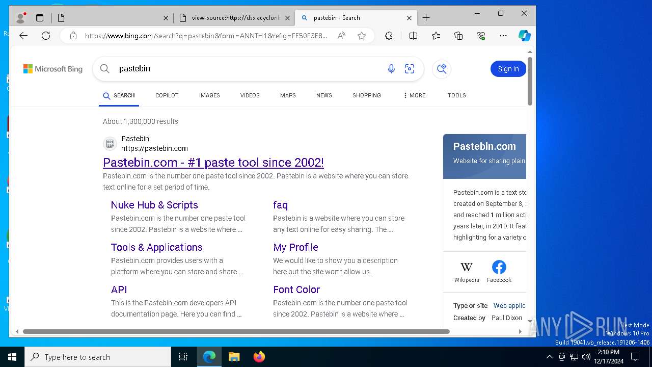Click the Bing search input field
The height and width of the screenshot is (367, 652).
[x=250, y=69]
